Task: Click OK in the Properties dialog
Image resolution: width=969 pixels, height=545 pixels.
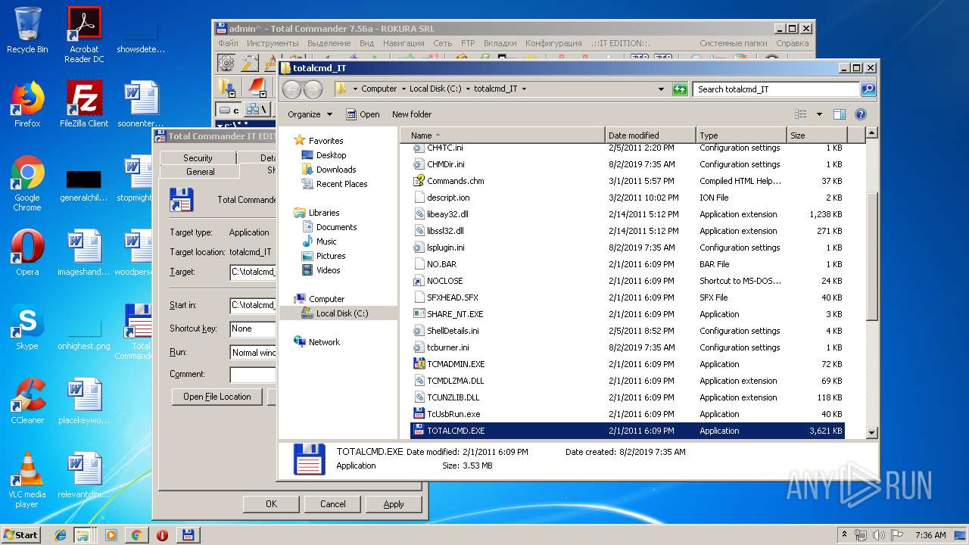Action: [x=271, y=504]
